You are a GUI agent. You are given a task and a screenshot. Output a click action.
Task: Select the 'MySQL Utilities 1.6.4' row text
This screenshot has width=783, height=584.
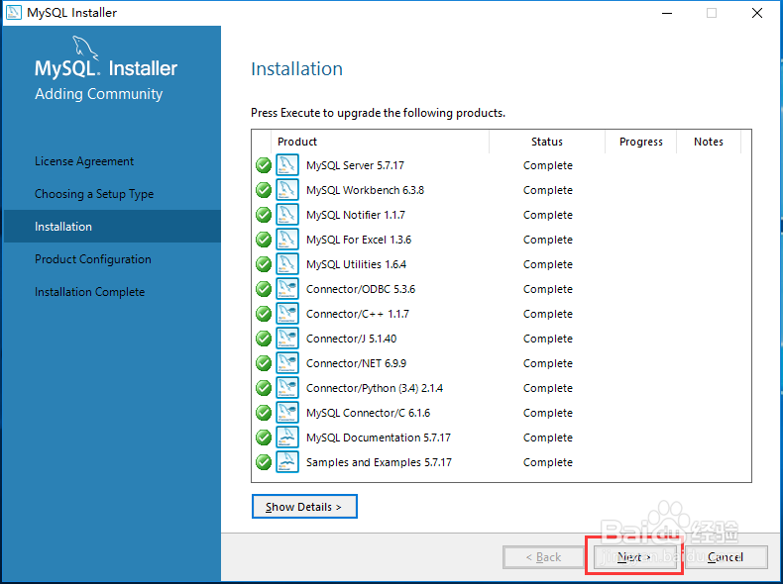356,264
